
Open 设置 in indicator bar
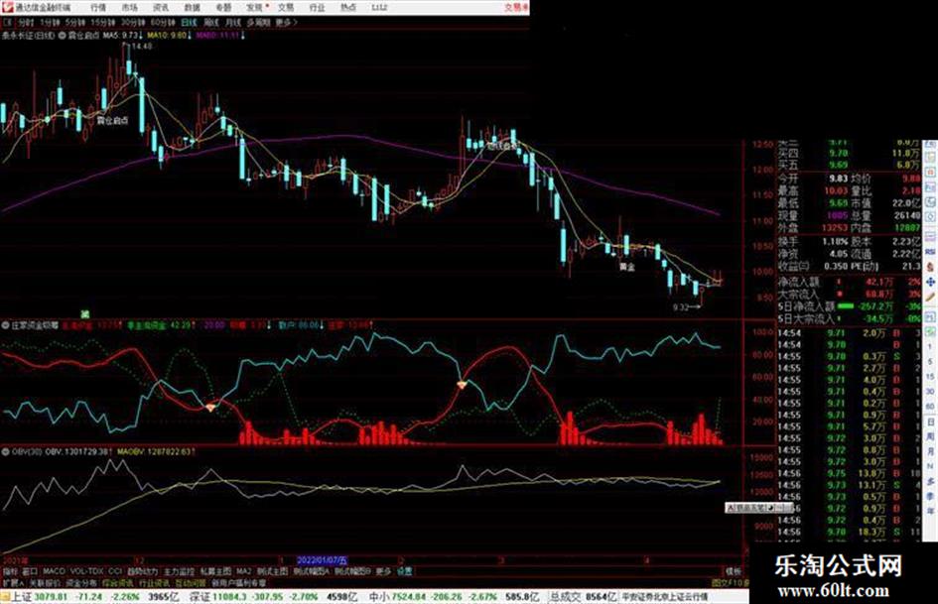404,571
